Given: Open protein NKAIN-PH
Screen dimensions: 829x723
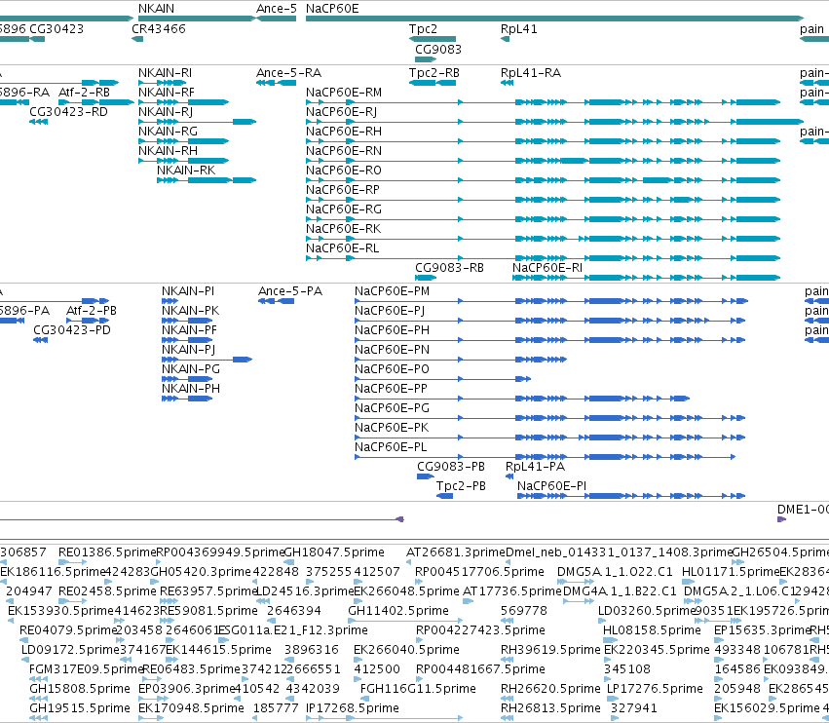Looking at the screenshot, I should pyautogui.click(x=190, y=389).
